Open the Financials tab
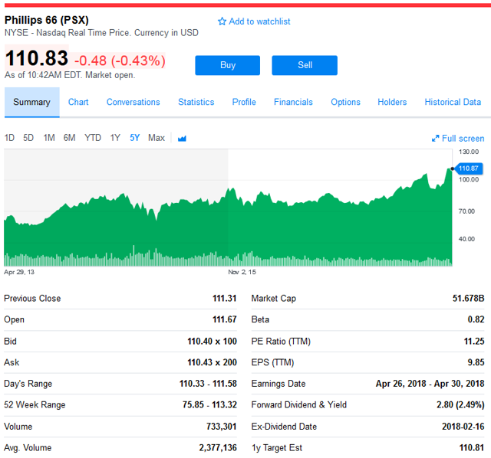 click(293, 102)
